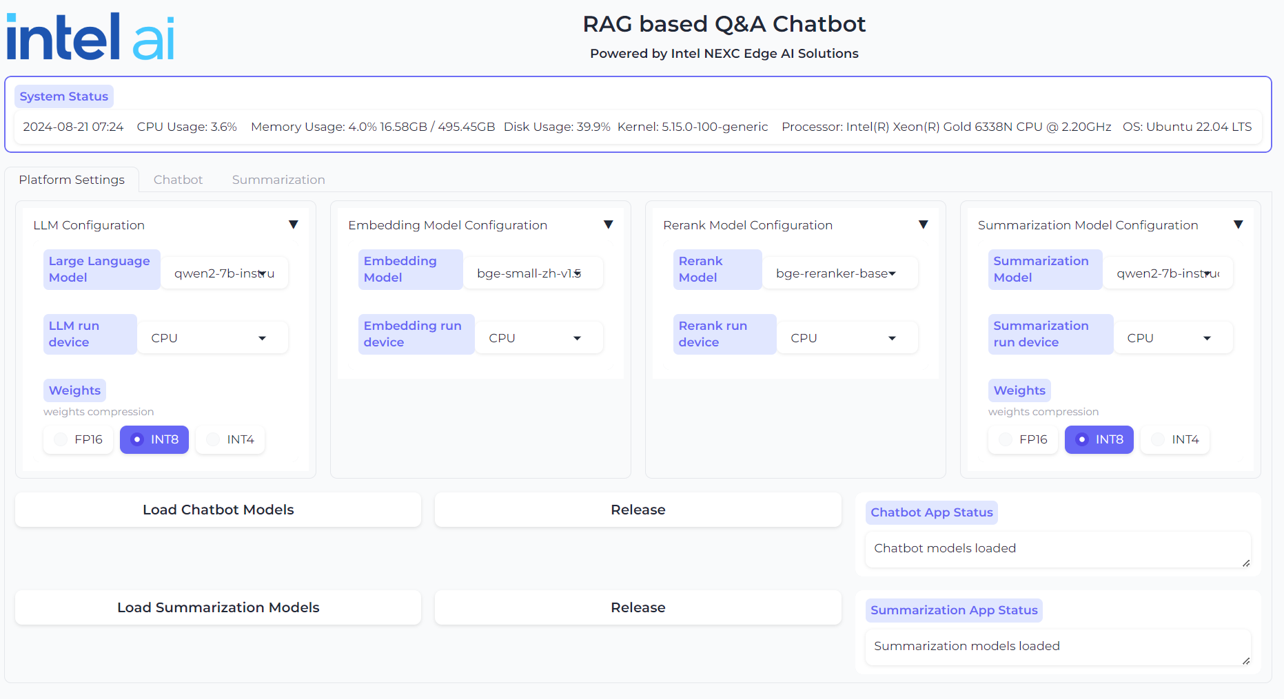
Task: Collapse the Embedding Model Configuration panel
Action: 608,225
